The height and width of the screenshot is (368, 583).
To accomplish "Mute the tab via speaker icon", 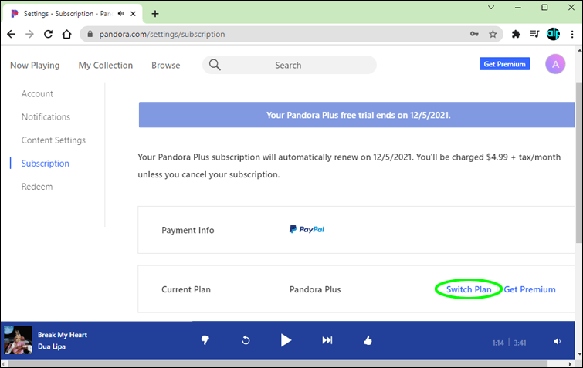I will pyautogui.click(x=120, y=14).
